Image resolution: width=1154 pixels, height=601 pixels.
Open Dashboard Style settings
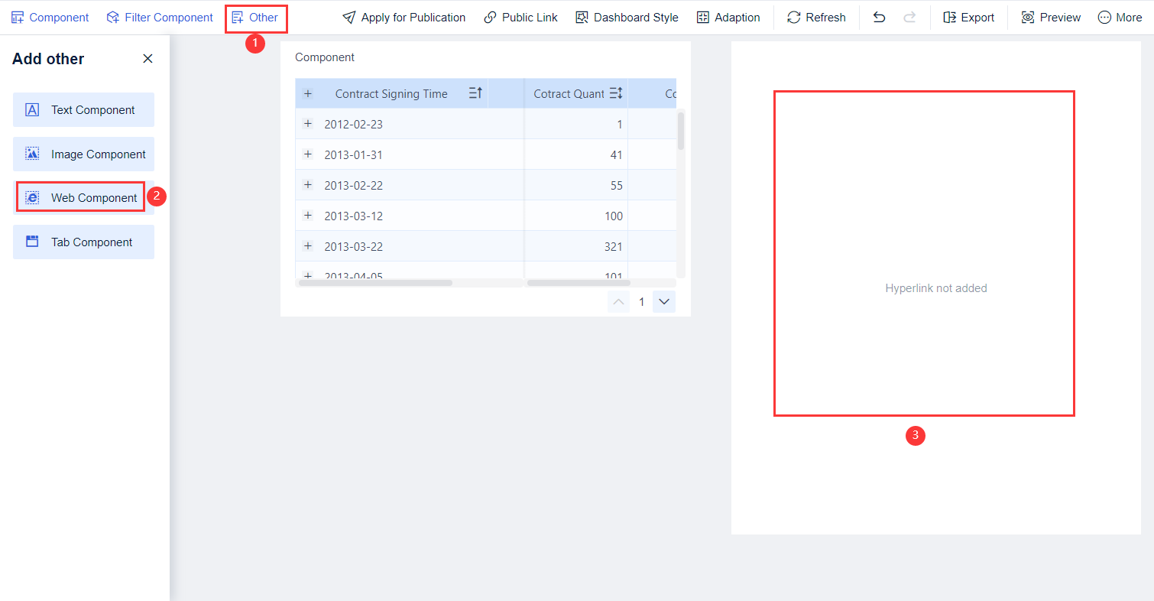tap(627, 17)
